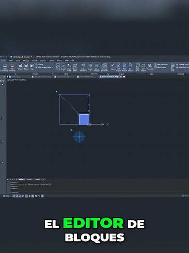Toggle ortho mode in status bar

point(11,196)
